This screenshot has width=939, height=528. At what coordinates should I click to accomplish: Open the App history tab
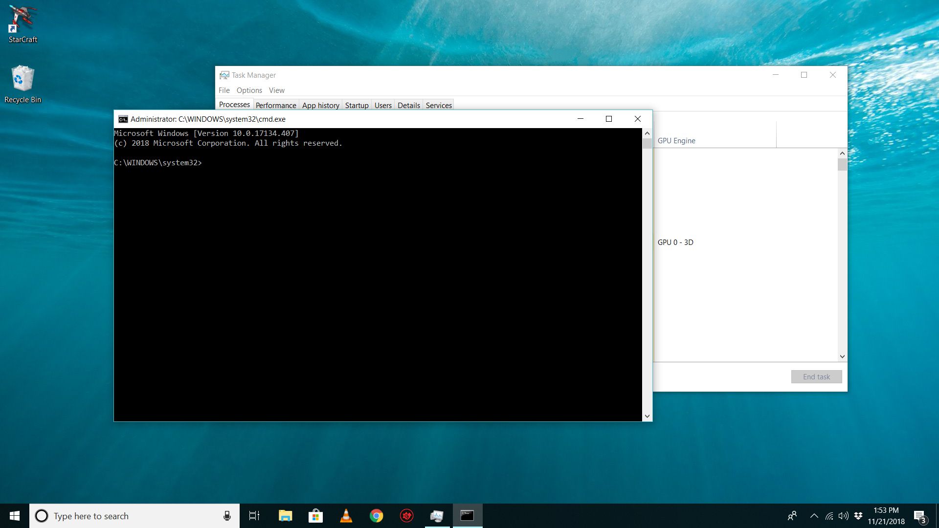pos(320,105)
